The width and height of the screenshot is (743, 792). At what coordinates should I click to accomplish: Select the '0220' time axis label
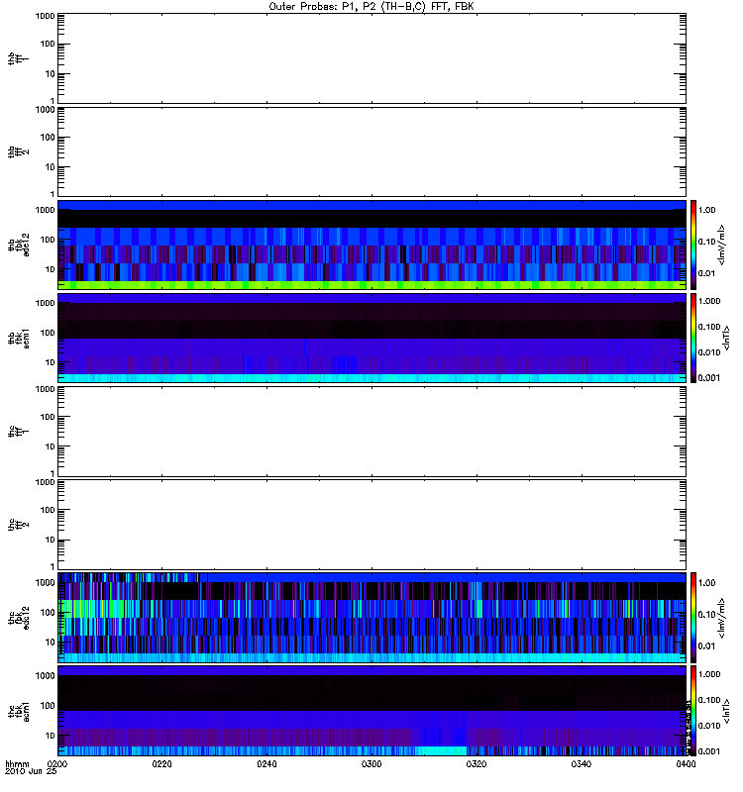tap(162, 763)
